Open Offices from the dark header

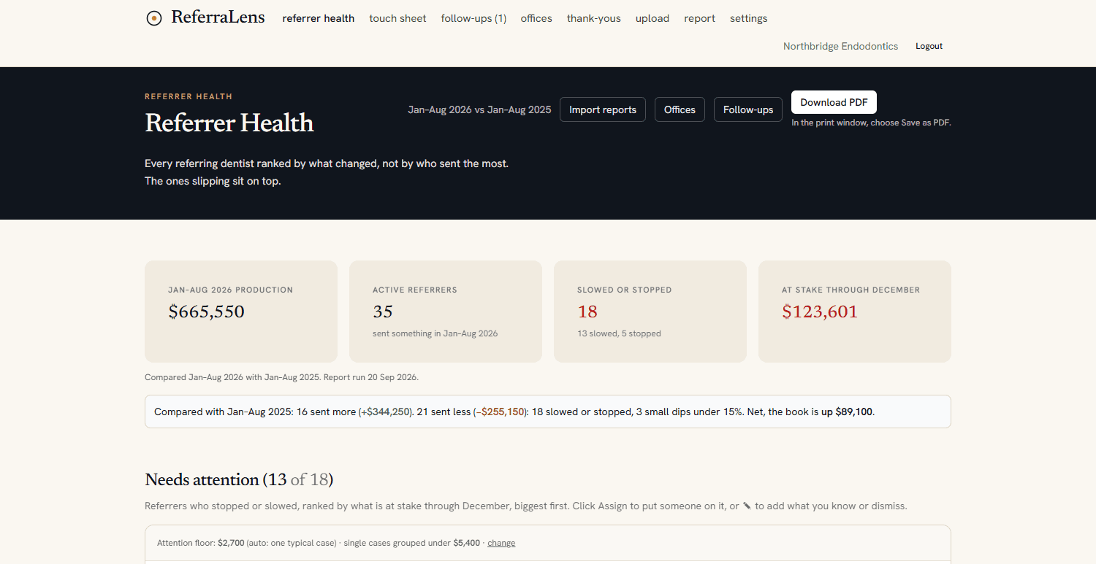click(680, 109)
